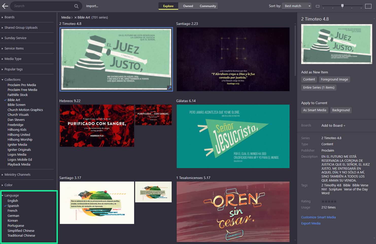Collapse the Language section
The width and height of the screenshot is (376, 244).
click(11, 196)
